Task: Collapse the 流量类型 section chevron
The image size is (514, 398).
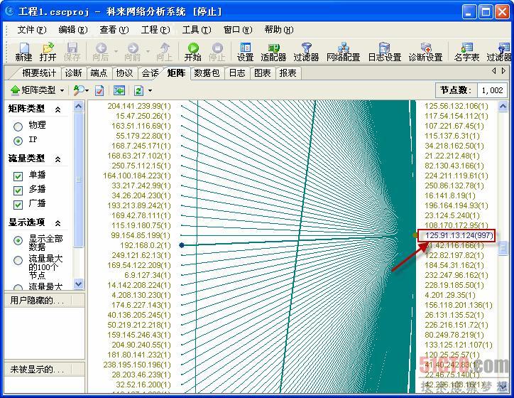Action: tap(58, 159)
